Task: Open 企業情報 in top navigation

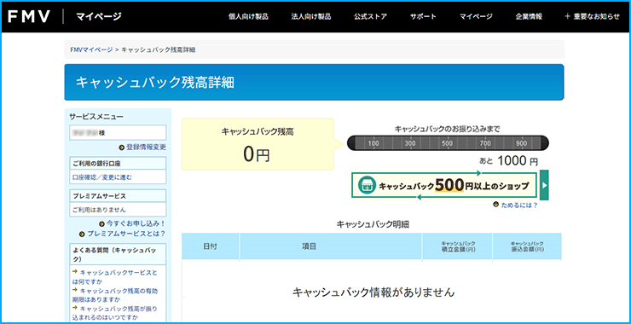Action: tap(529, 16)
